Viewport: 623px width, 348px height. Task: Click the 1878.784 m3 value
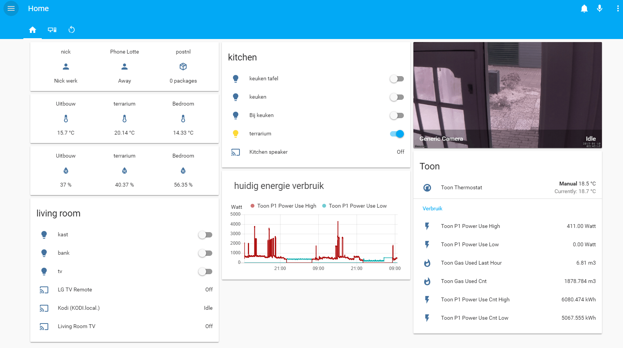pyautogui.click(x=580, y=281)
